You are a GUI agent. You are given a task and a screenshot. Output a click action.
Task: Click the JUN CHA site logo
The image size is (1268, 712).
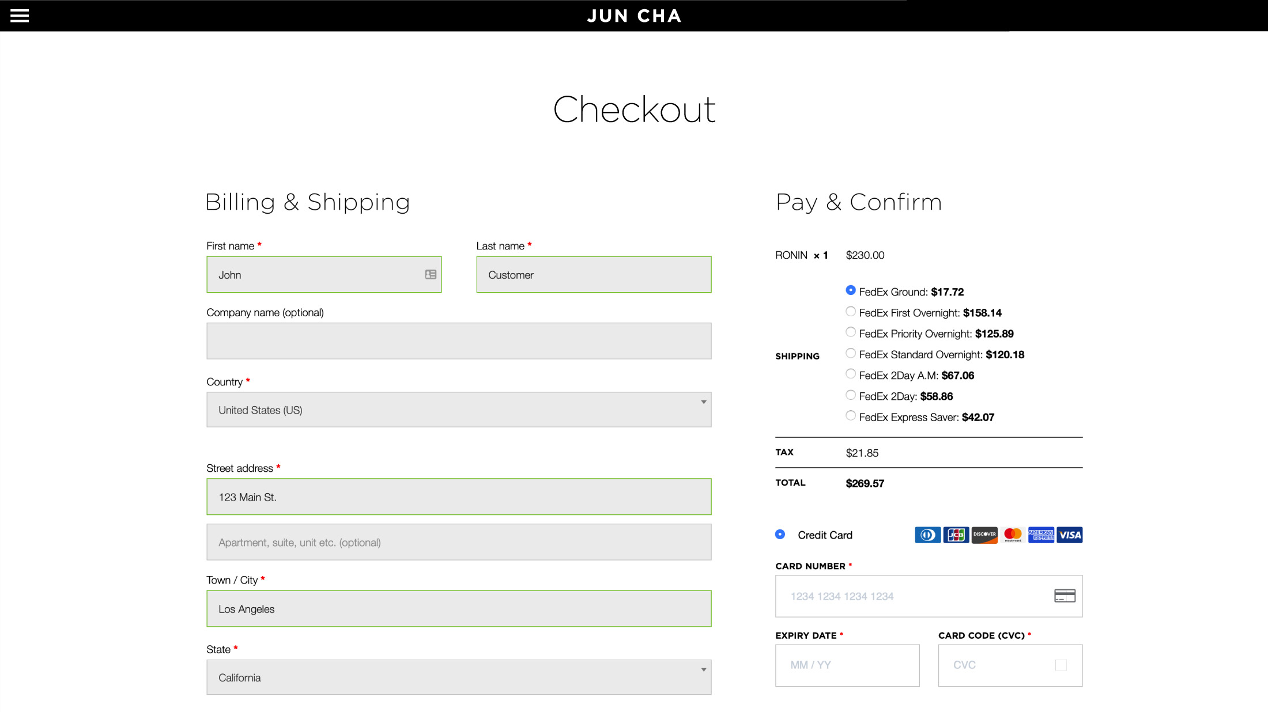634,16
